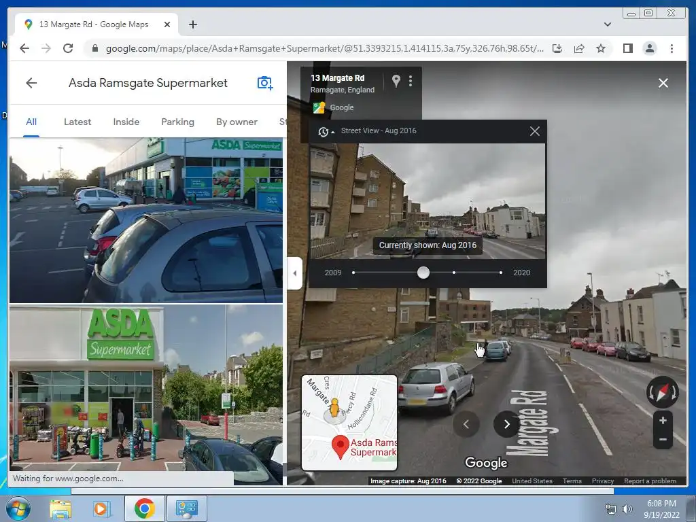This screenshot has width=696, height=522.
Task: Switch to the Latest photos tab
Action: click(x=77, y=122)
